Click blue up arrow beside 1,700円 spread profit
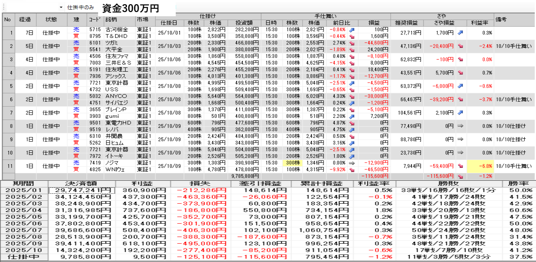The height and width of the screenshot is (262, 536). (460, 32)
